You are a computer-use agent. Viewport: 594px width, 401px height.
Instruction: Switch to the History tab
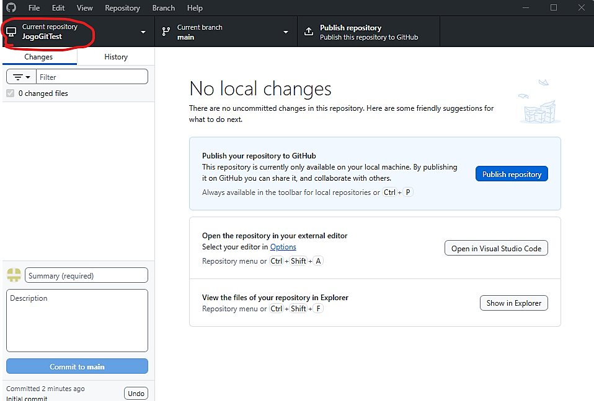click(x=116, y=57)
